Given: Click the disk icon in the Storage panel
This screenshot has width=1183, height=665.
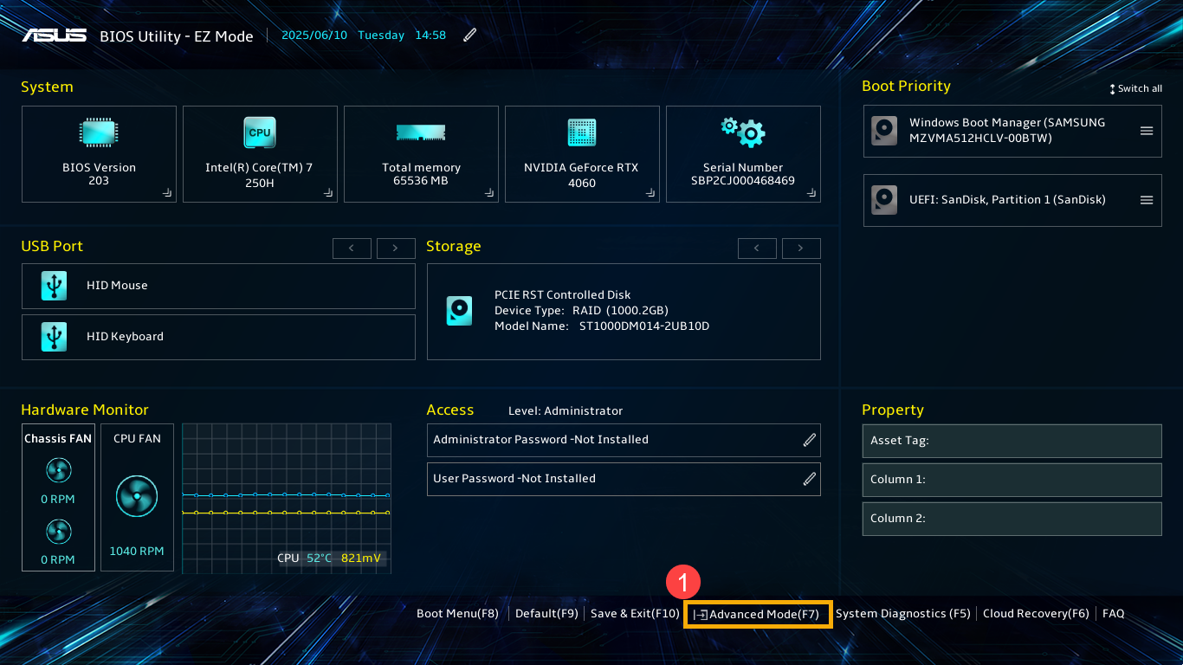Looking at the screenshot, I should pos(459,311).
